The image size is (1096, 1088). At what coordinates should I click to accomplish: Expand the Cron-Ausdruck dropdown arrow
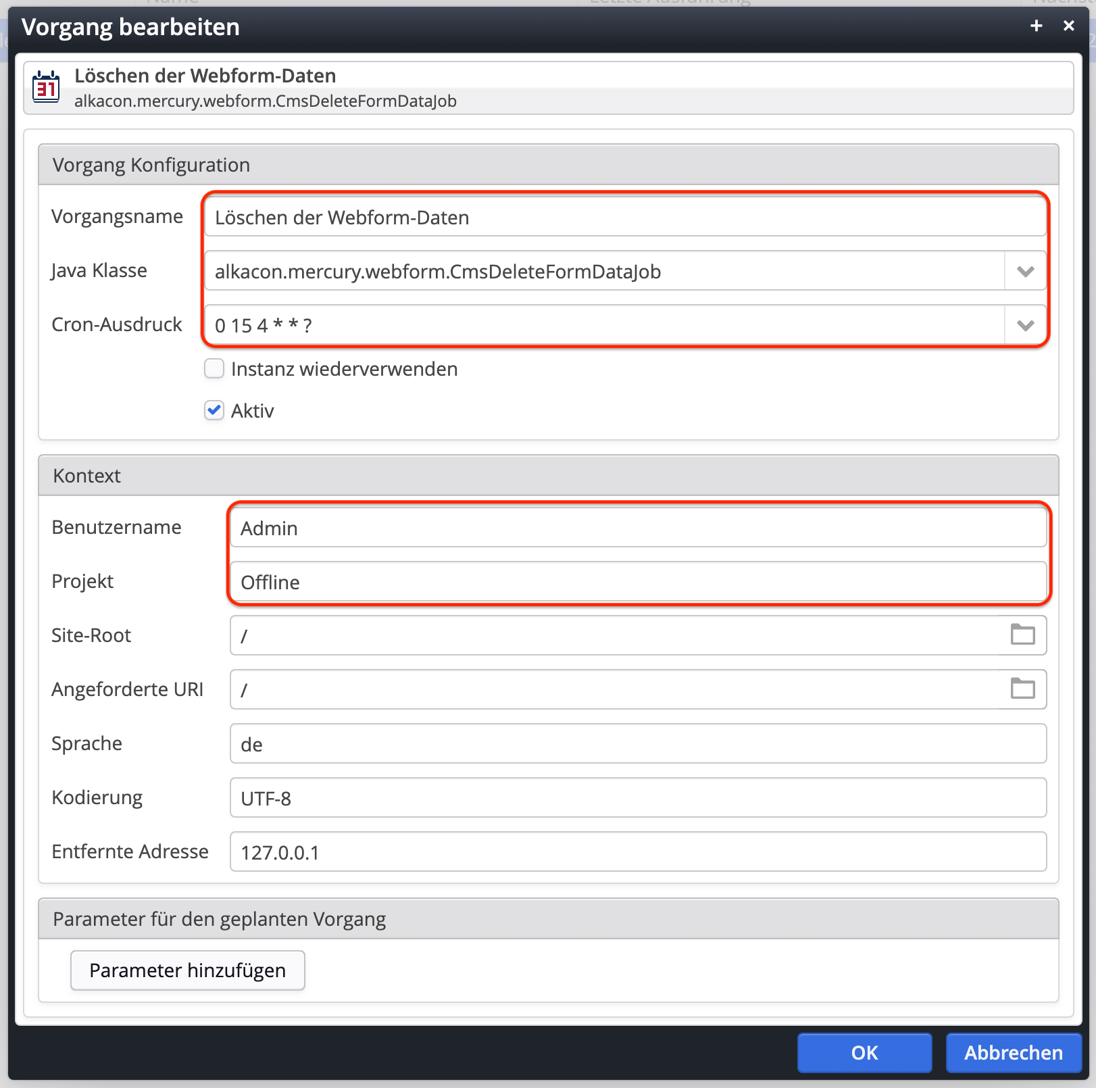pos(1025,326)
